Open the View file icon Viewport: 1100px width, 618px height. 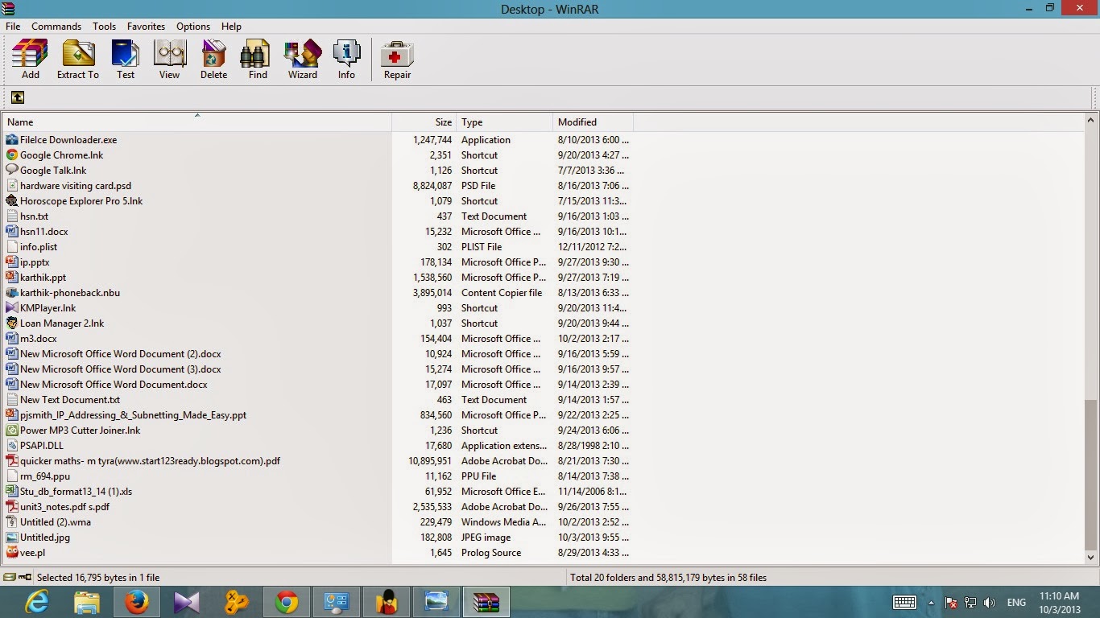point(169,54)
